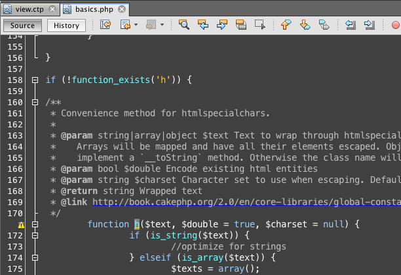
Task: Toggle Highlight Search icon
Action: point(241,25)
